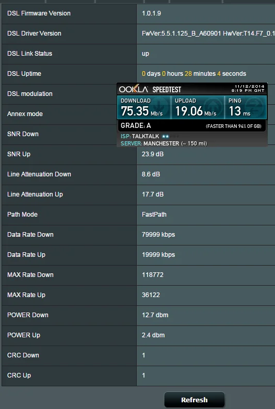Select Line Attenuation Down value 8.6 dB
Viewport: 275px width, 409px height.
tap(151, 174)
